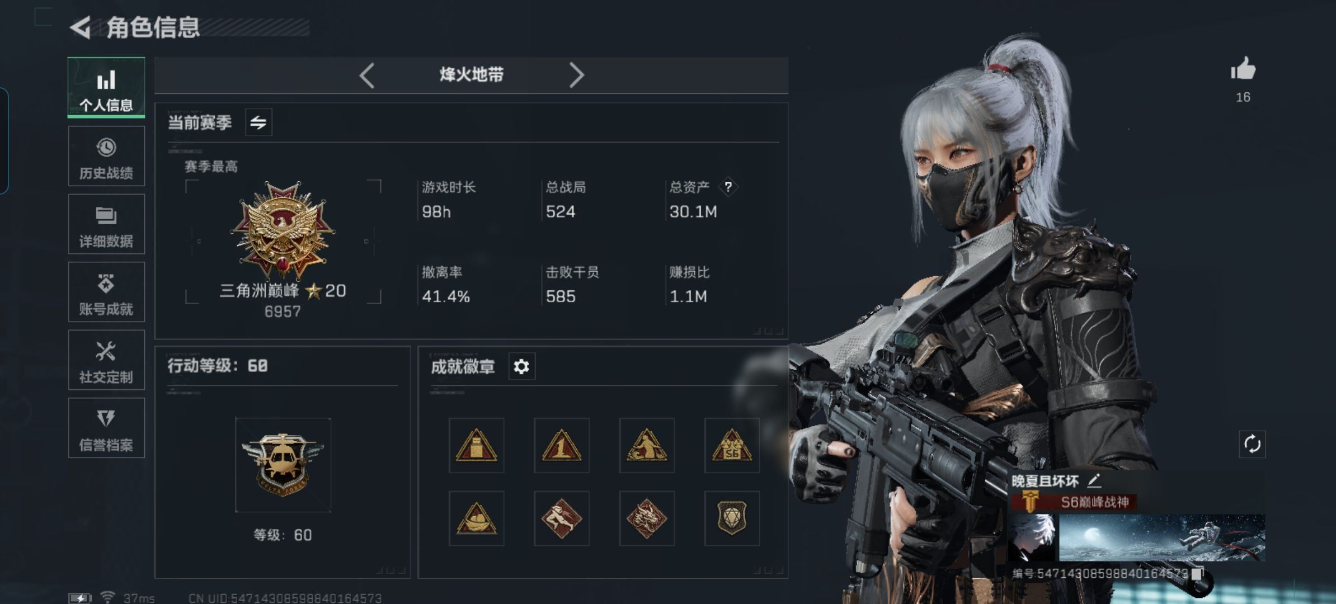Open the 历史战绩 tab
The height and width of the screenshot is (604, 1336).
coord(106,156)
